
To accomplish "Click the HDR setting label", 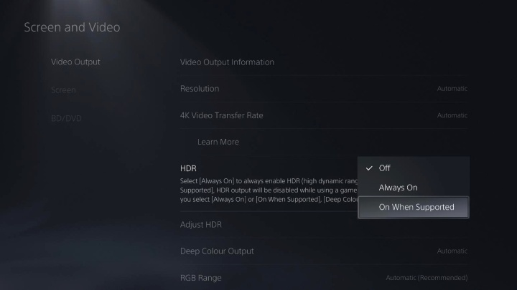I will [188, 168].
